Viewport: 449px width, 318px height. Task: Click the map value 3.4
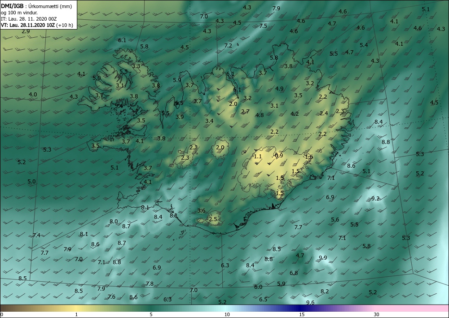pos(209,121)
